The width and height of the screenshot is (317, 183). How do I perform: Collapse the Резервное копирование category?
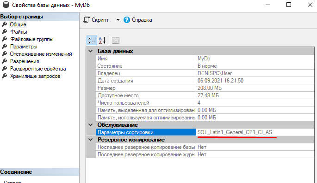coord(91,140)
